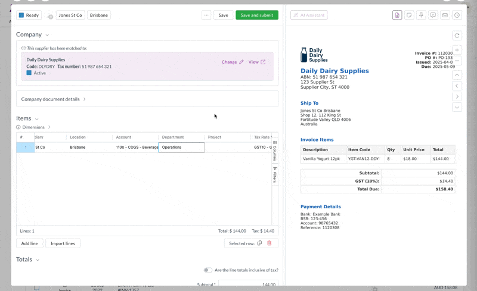Click Vanilla Yogurt 12pk in invoice

321,158
